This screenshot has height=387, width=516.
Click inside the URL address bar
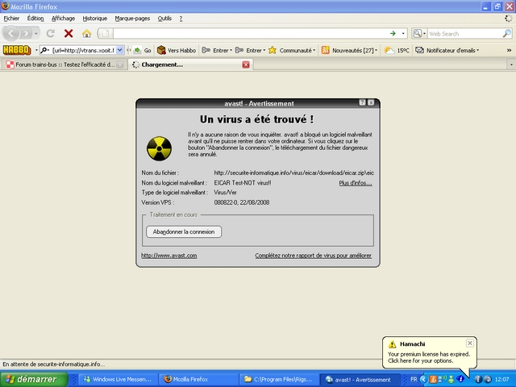click(x=250, y=33)
